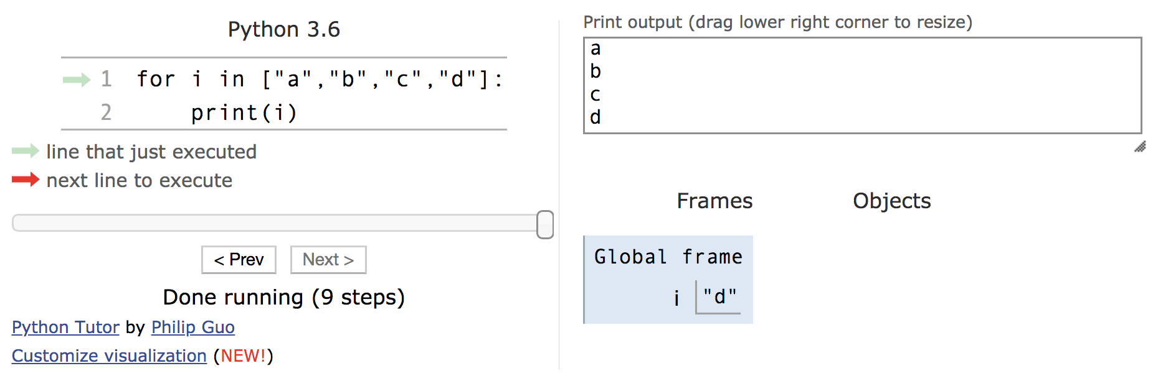1153x376 pixels.
Task: Click the resize handle of print output box
Action: [1140, 147]
